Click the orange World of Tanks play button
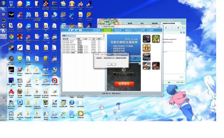This screenshot has width=224, height=138. tap(124, 84)
